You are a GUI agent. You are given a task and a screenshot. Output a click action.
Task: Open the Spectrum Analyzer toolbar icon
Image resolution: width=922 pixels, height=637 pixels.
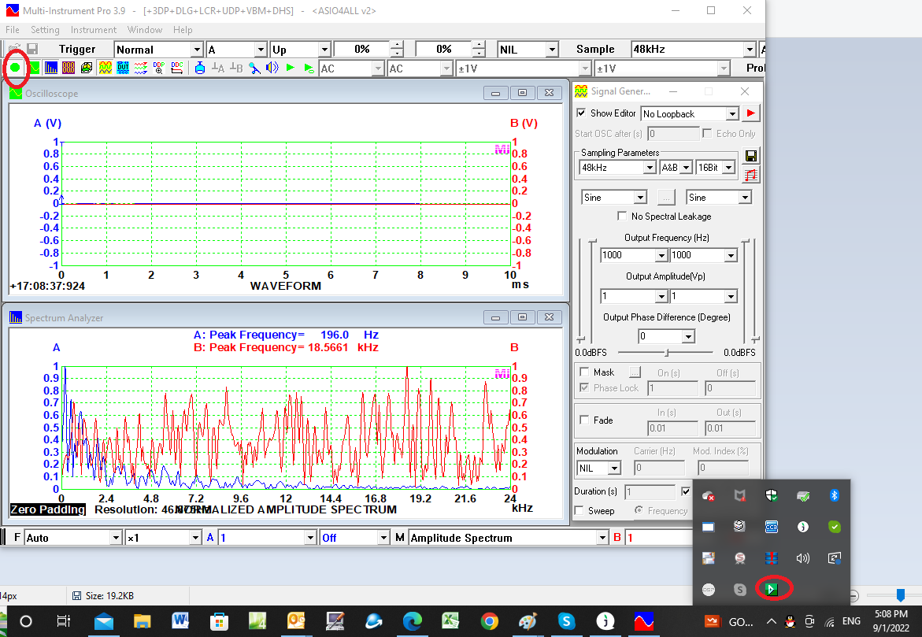click(x=51, y=68)
